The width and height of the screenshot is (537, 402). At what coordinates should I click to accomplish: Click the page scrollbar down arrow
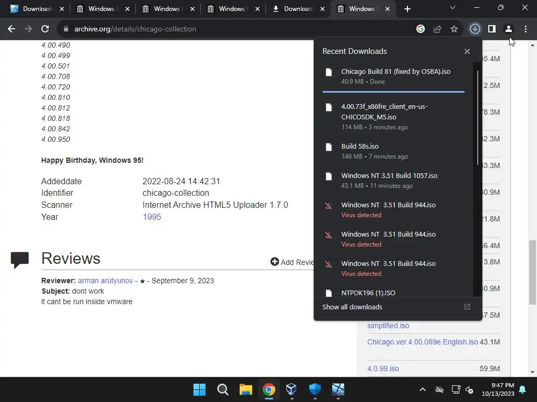pos(532,372)
